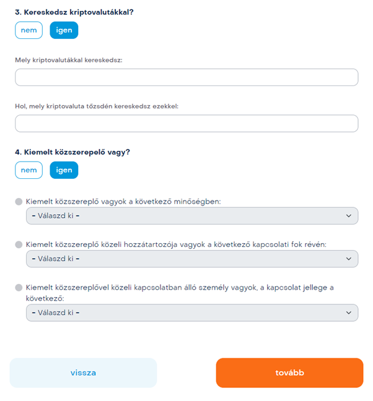Continue with the orange "tovább" button
The width and height of the screenshot is (373, 401).
(289, 373)
